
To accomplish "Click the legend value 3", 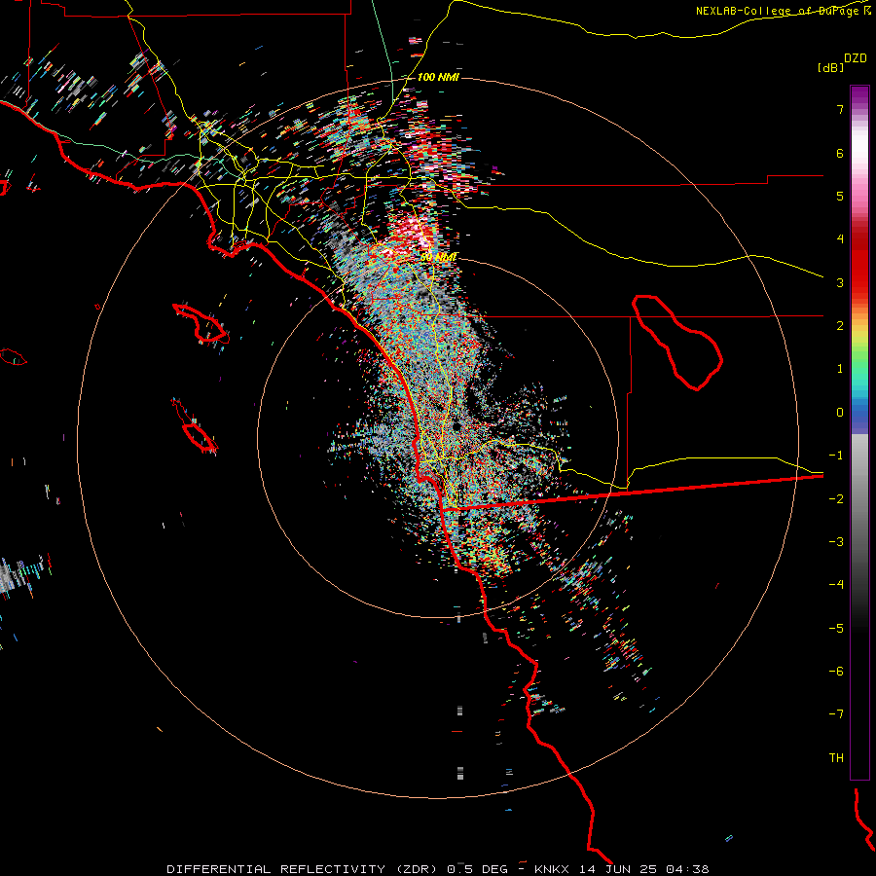I will click(x=840, y=282).
